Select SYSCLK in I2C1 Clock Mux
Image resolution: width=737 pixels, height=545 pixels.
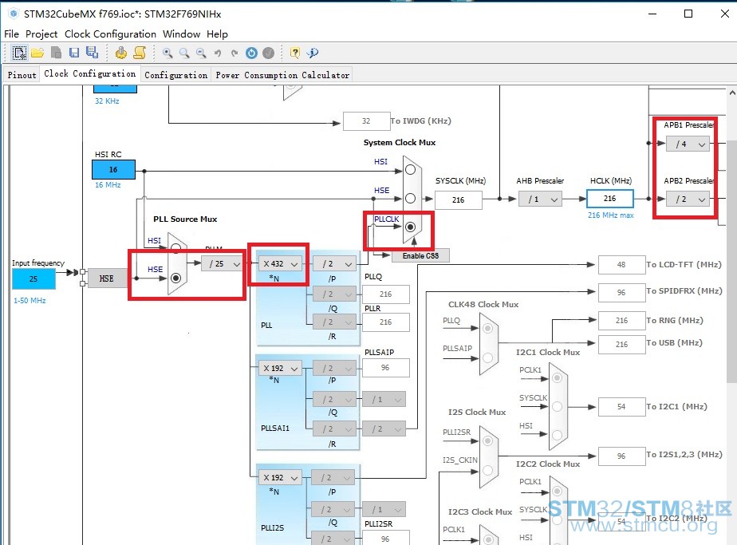557,406
